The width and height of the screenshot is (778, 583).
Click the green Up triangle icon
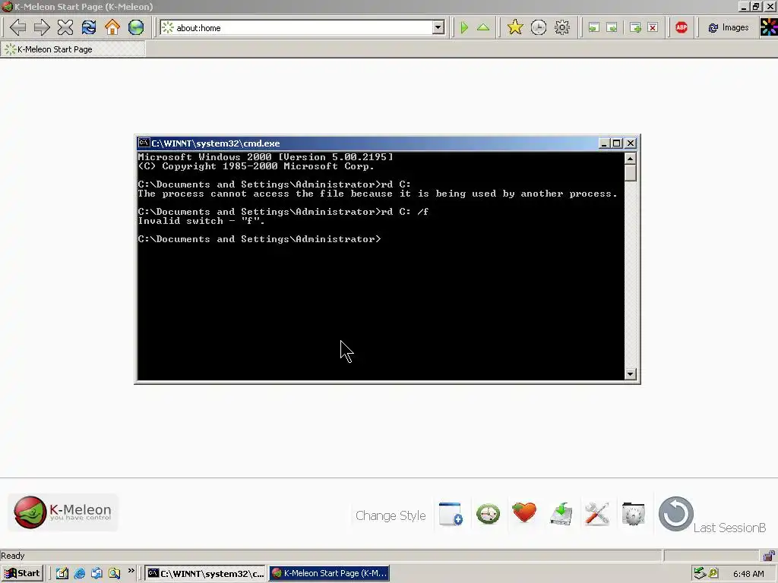pyautogui.click(x=483, y=27)
